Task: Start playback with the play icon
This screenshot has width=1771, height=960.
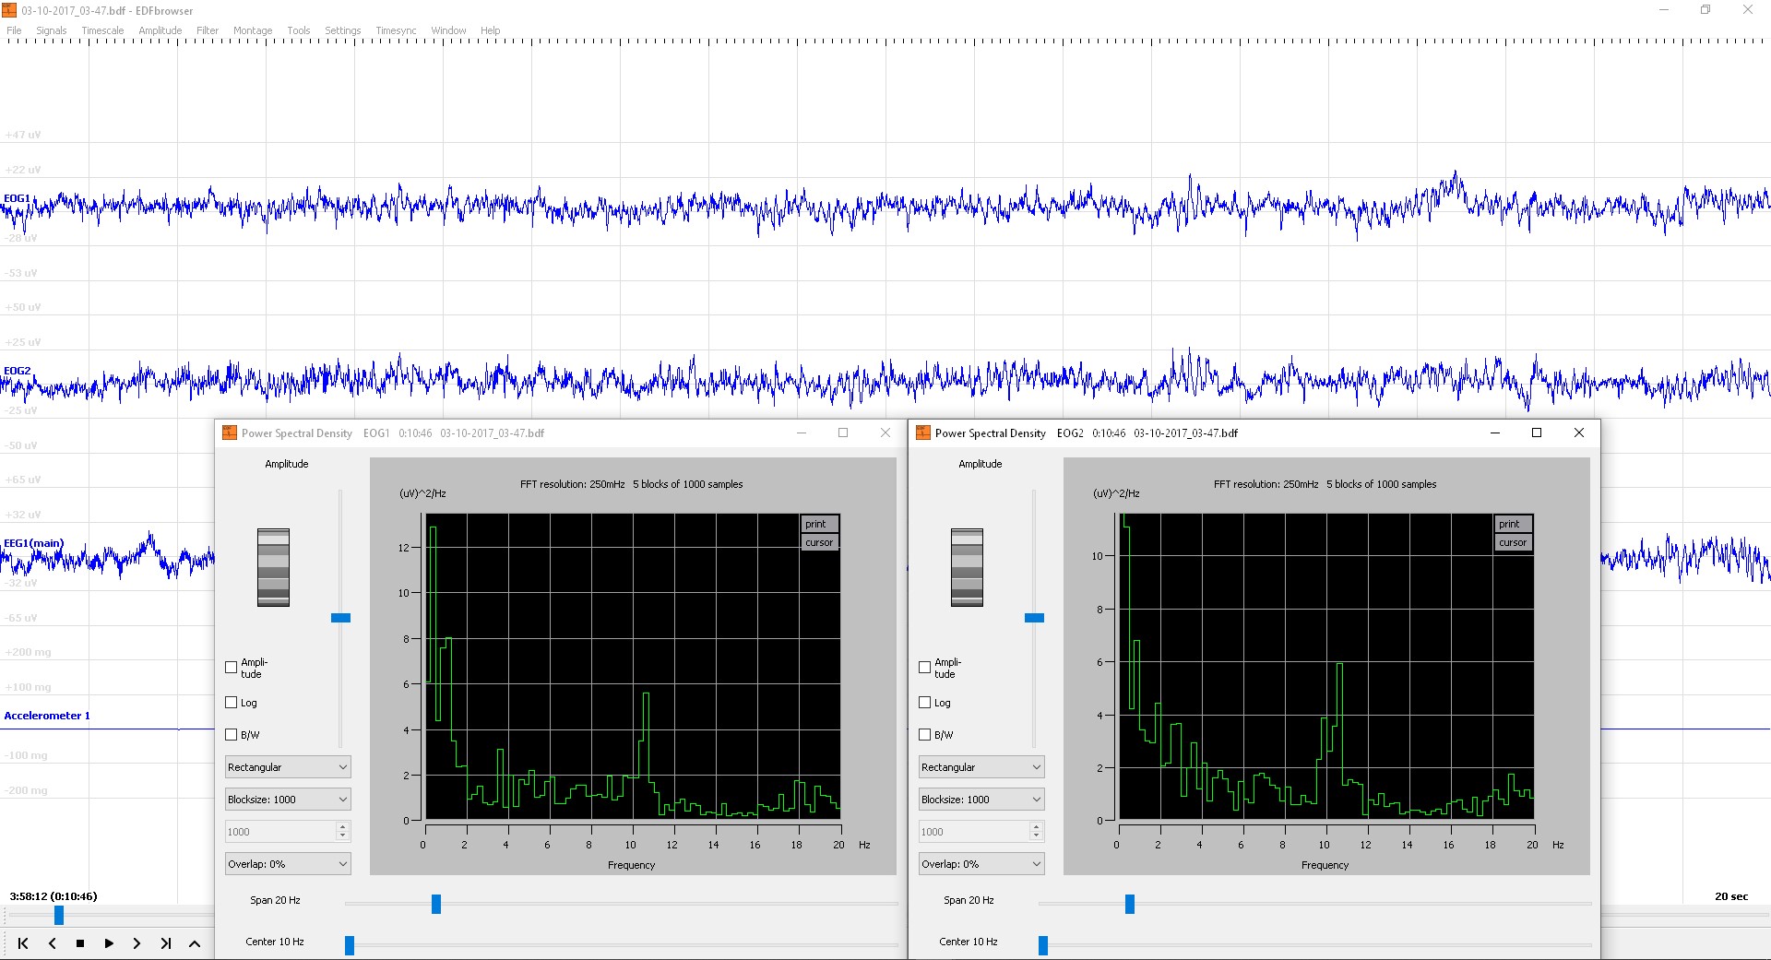Action: click(x=109, y=943)
